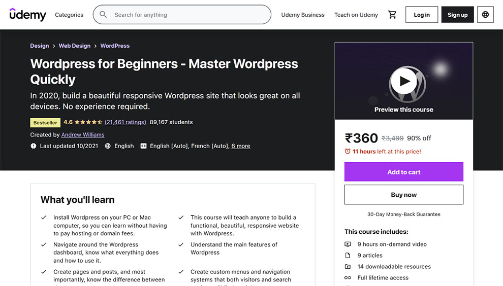The width and height of the screenshot is (503, 286).
Task: Click the Bestseller badge
Action: [45, 123]
